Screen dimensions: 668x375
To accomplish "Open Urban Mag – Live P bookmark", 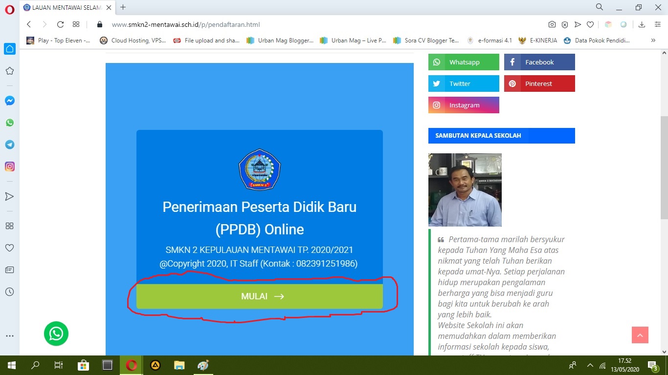I will click(x=353, y=41).
